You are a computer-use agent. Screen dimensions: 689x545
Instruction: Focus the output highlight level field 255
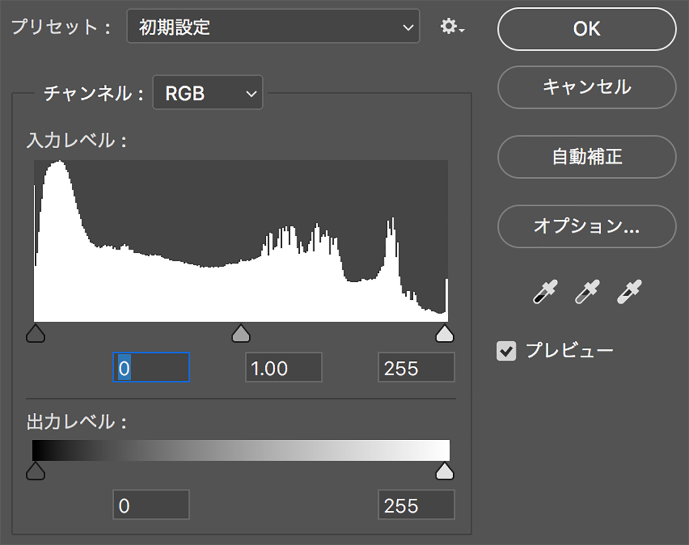416,505
